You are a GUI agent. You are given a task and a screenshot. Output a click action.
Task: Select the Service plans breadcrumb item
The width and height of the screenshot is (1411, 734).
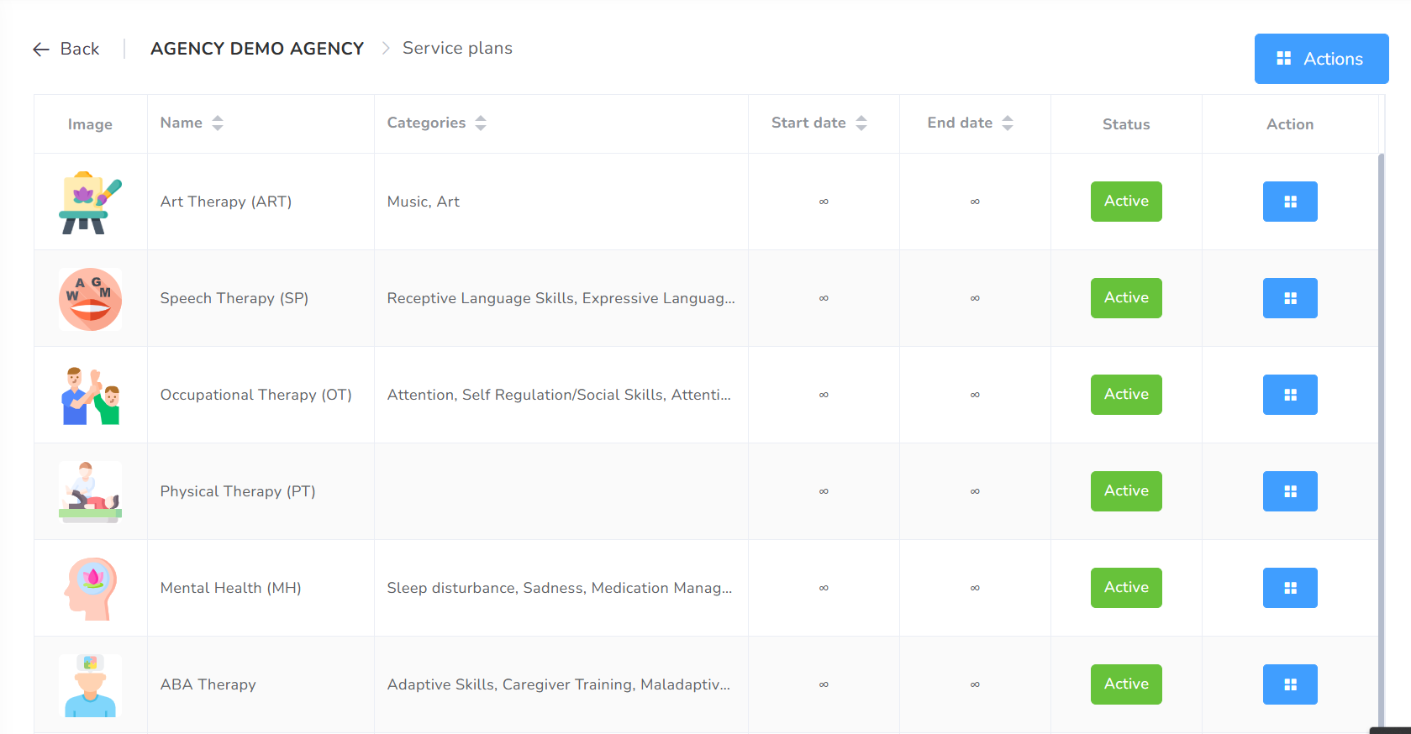click(x=457, y=49)
